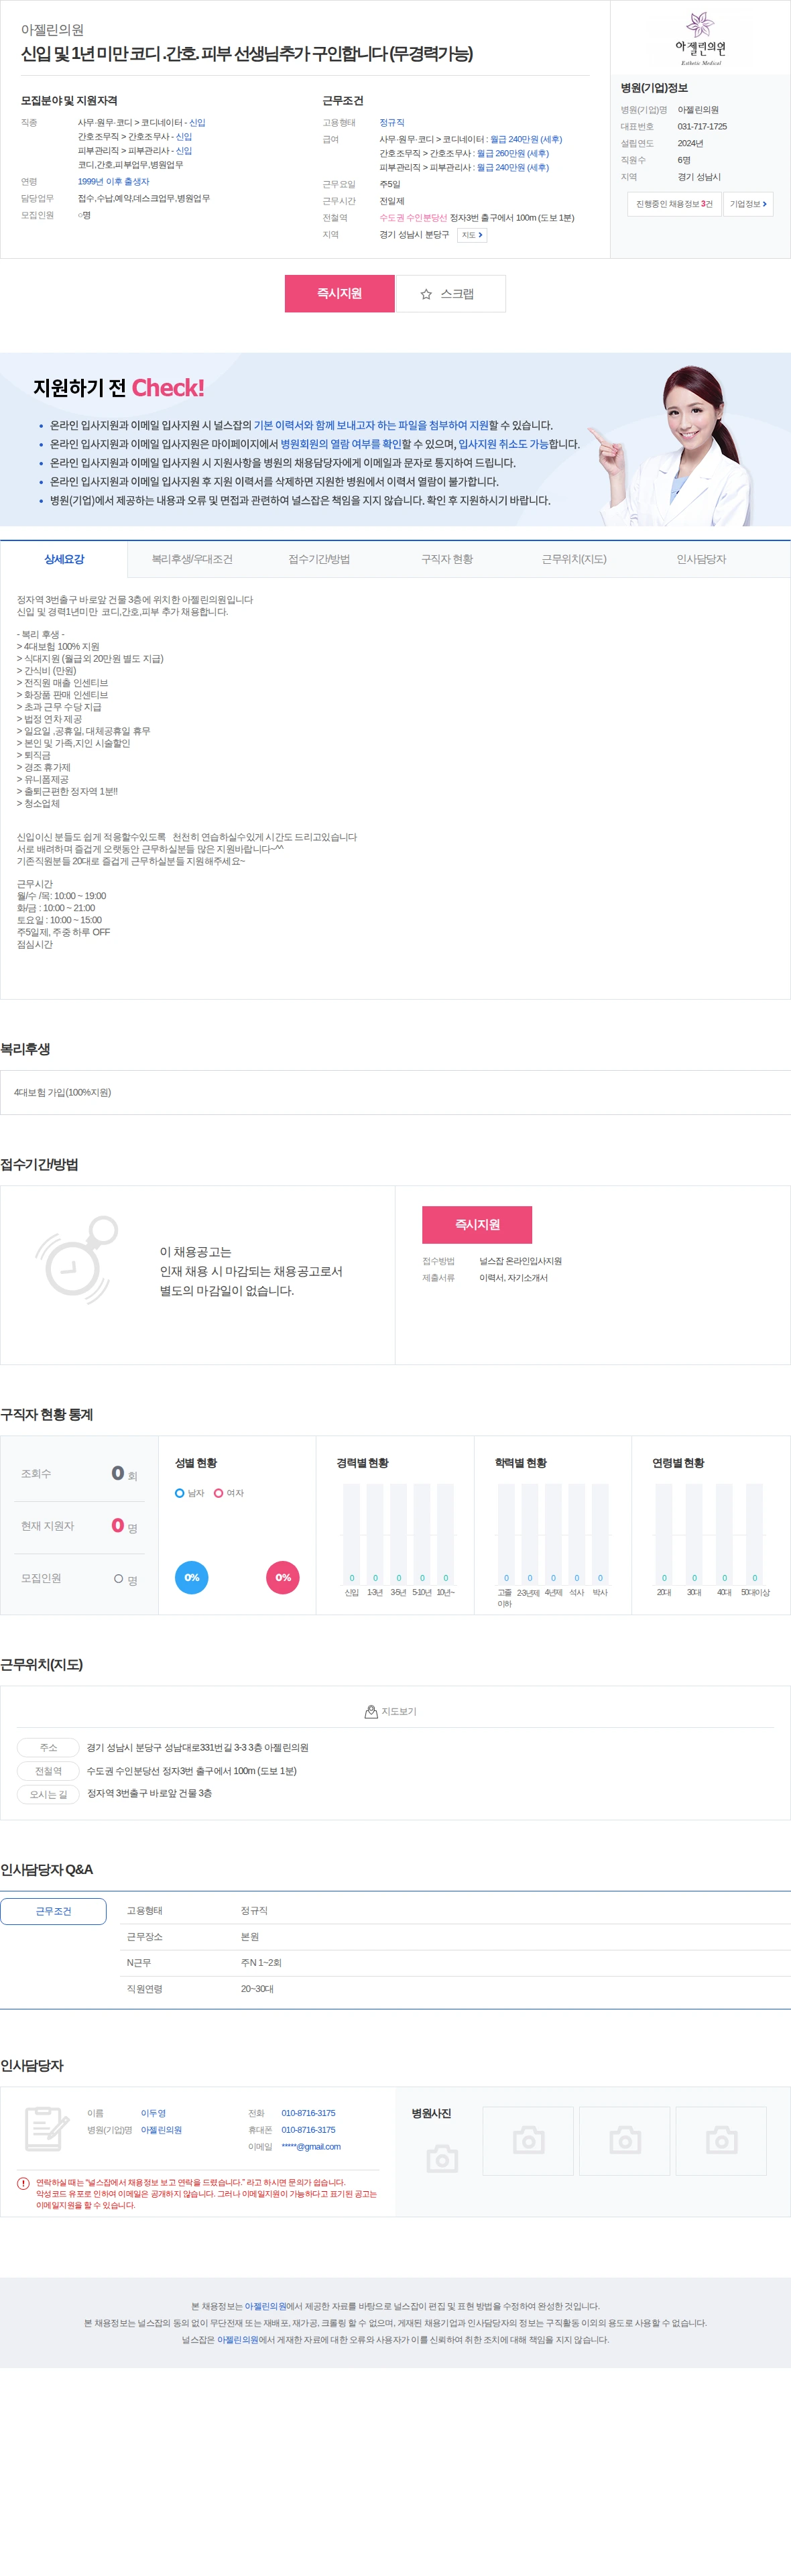Click the top pink 즉시지원 button

pos(339,294)
